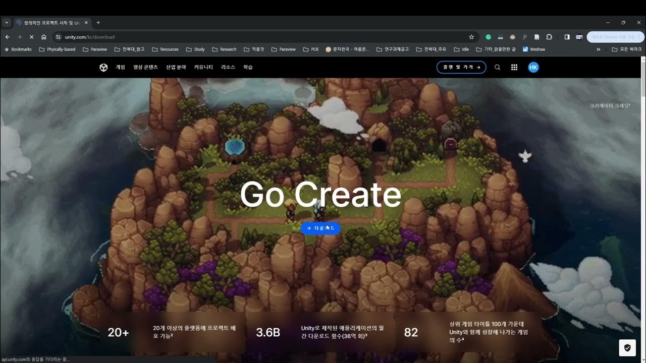Click the browser home icon
This screenshot has height=363, width=646.
(44, 37)
